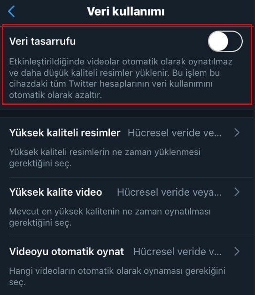Open chevron next to Videoyu otomatik oynat
This screenshot has height=295, width=255.
click(237, 252)
